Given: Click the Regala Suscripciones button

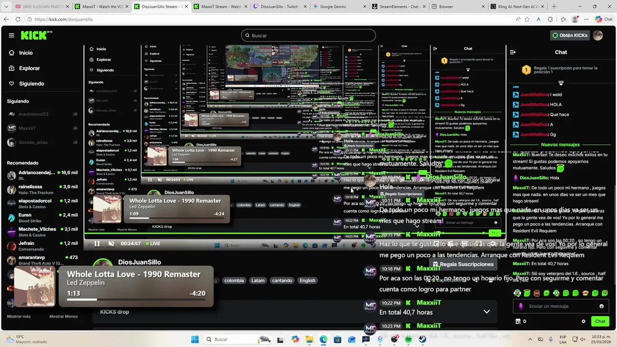Looking at the screenshot, I should click(463, 264).
